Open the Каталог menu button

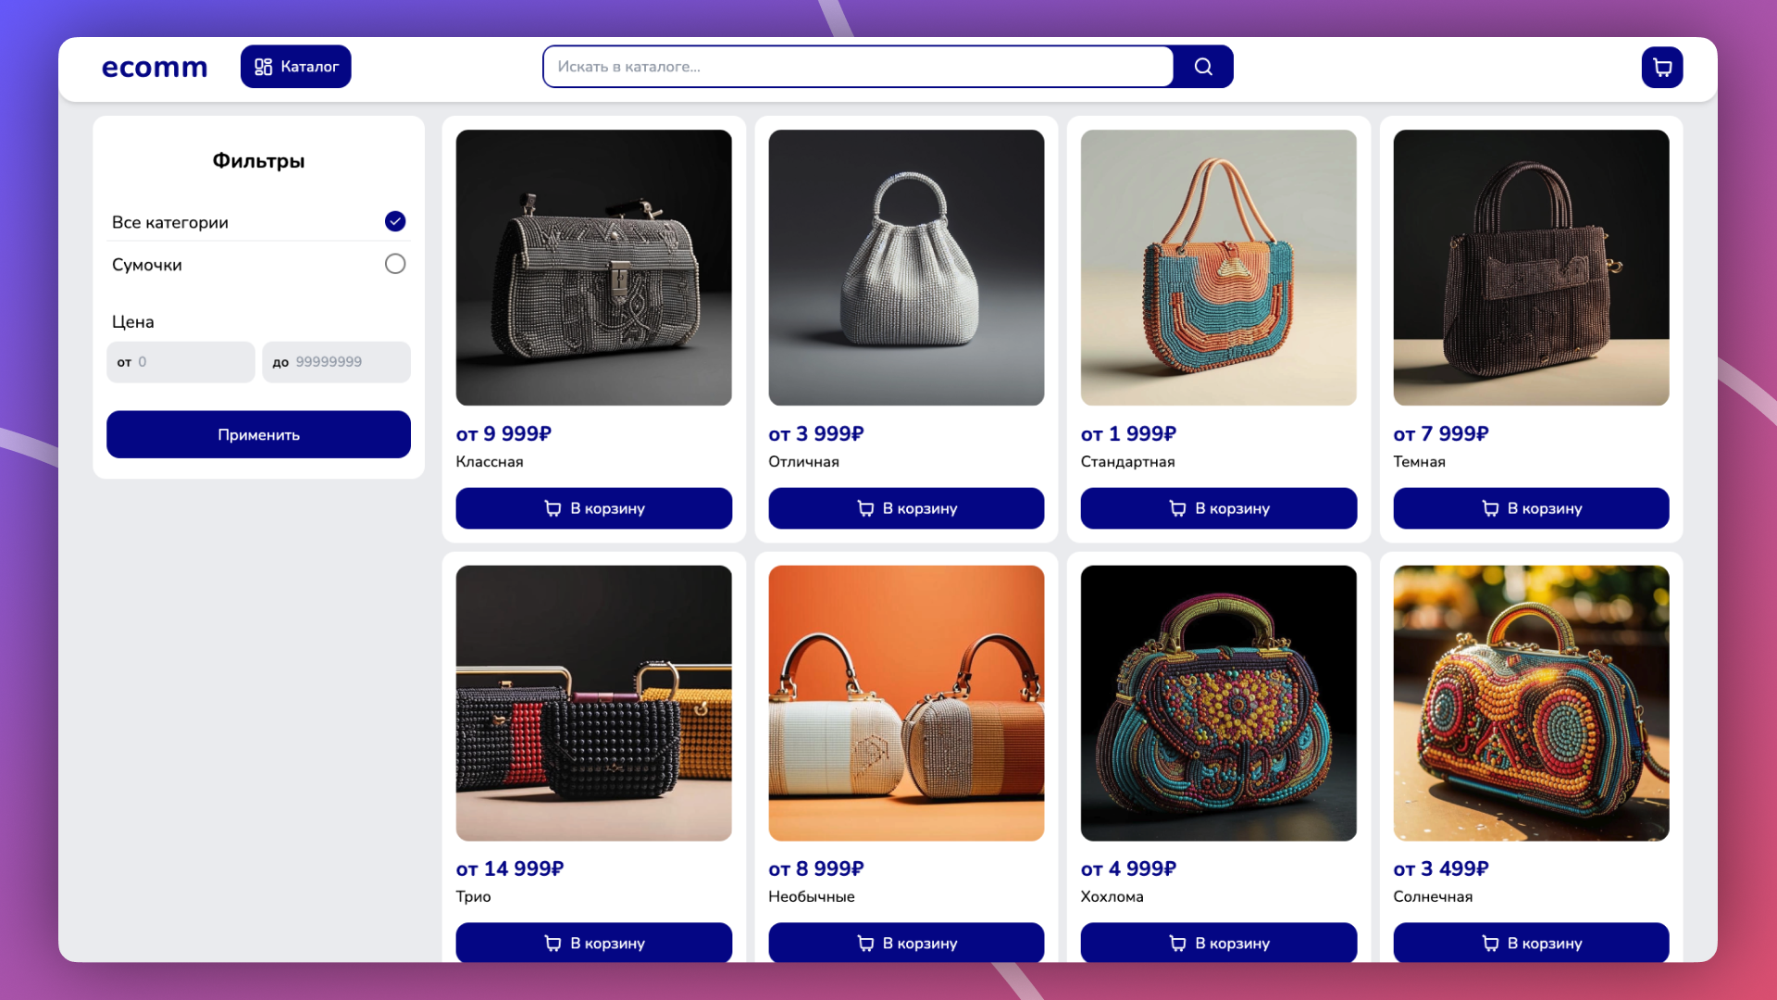tap(295, 67)
